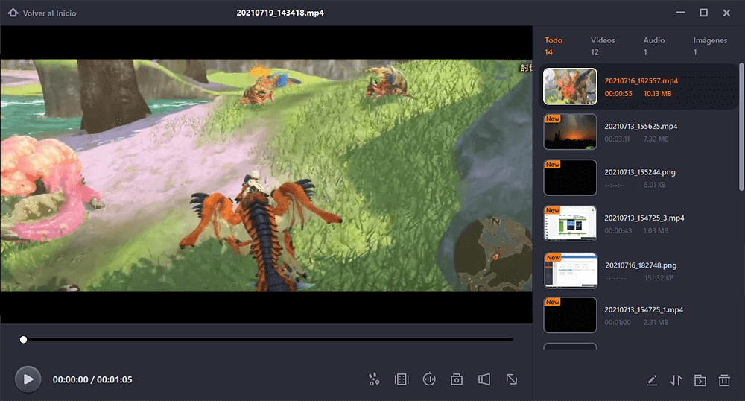Screen dimensions: 745x401
Task: Click file name 20210716_192557.mp4
Action: 641,80
